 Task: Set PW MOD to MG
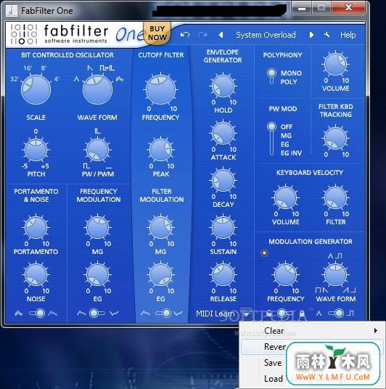286,136
